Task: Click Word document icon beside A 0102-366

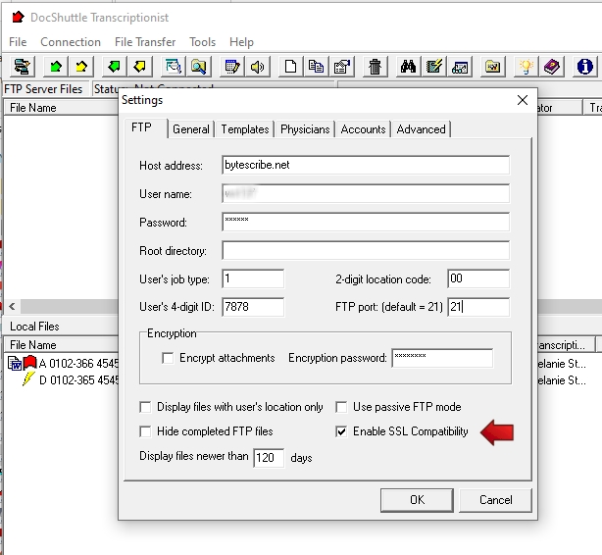Action: [15, 363]
